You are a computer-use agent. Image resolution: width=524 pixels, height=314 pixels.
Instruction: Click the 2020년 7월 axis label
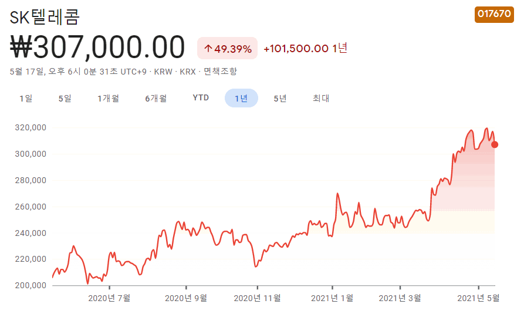109,298
